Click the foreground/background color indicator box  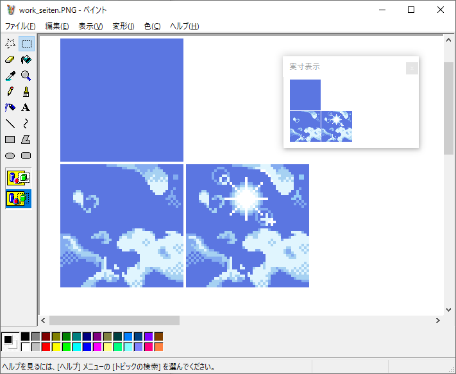click(10, 342)
